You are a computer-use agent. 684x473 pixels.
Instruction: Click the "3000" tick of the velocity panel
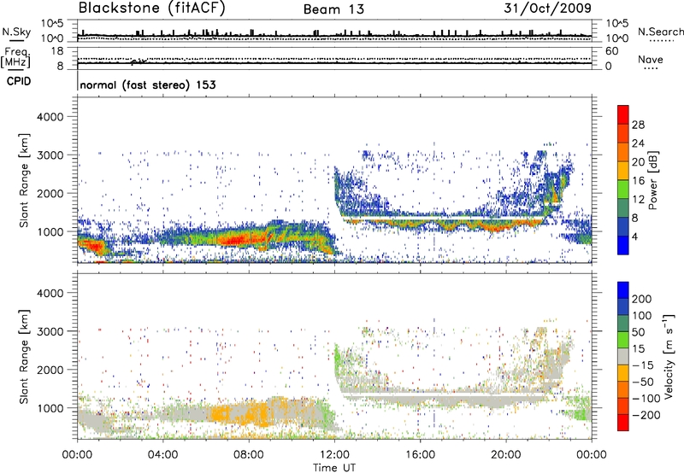[x=50, y=331]
